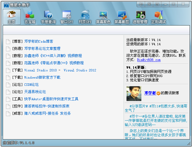
Task: Open the Windows8微软官方下载 link
Action: (x=42, y=77)
